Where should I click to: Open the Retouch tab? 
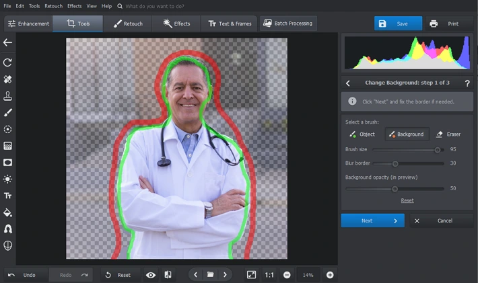click(x=128, y=24)
